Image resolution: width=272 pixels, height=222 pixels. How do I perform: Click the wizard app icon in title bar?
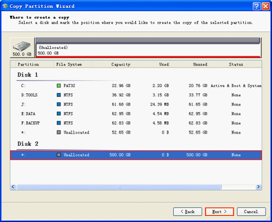[x=5, y=6]
